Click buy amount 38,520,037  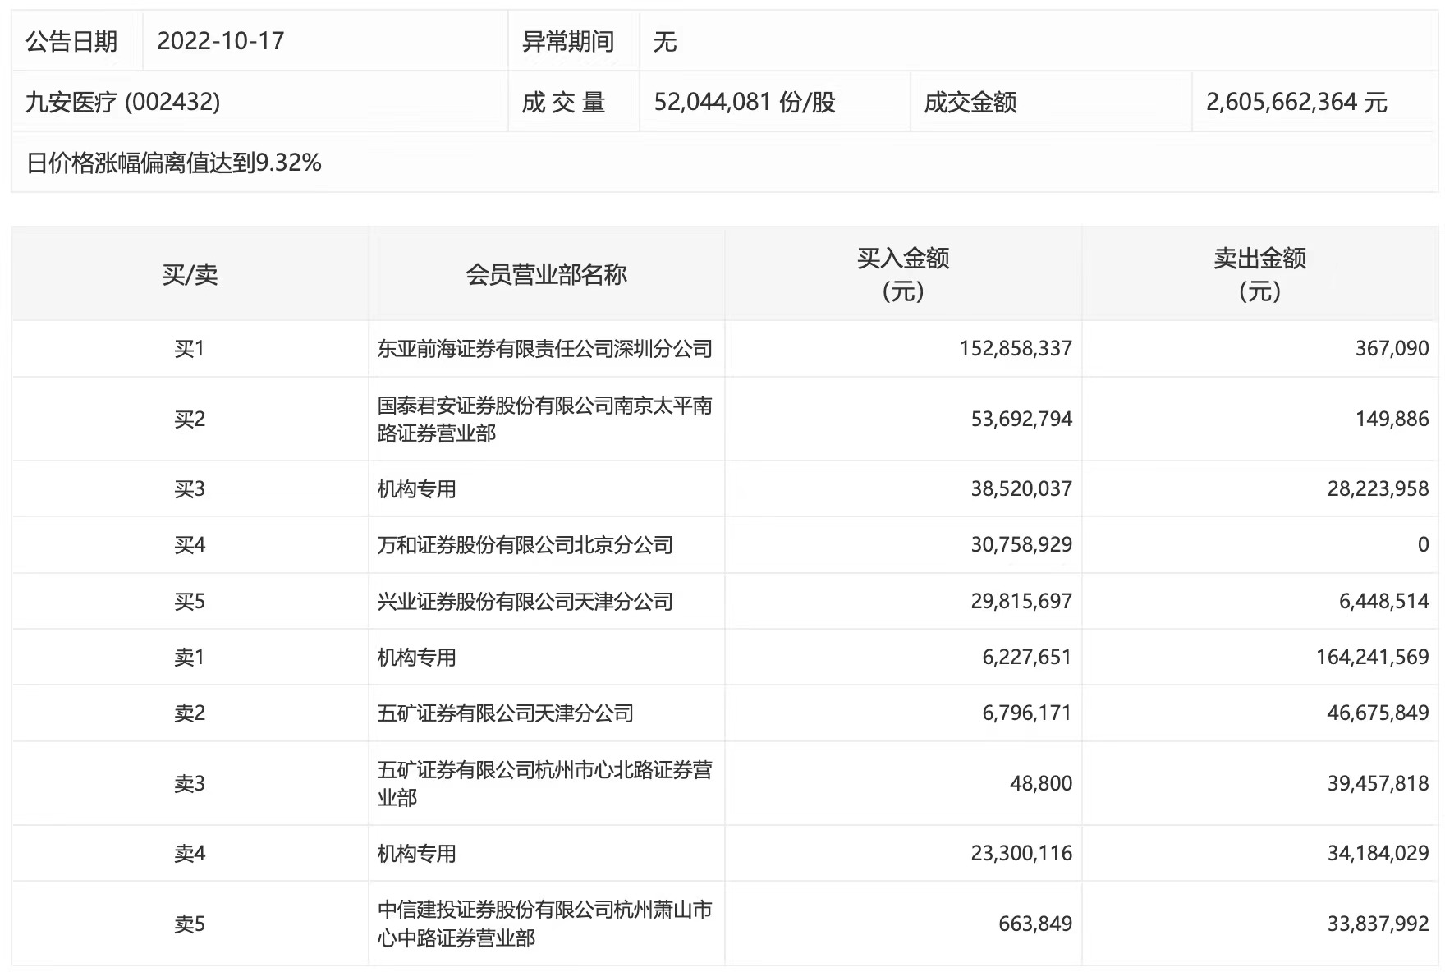pos(1021,488)
